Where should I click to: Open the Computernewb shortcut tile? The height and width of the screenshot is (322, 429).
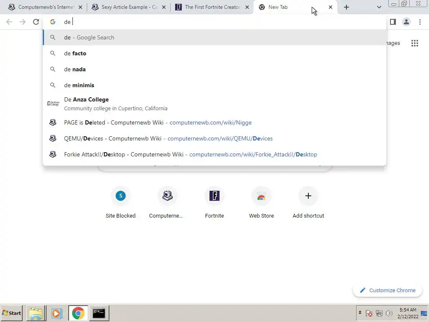168,203
